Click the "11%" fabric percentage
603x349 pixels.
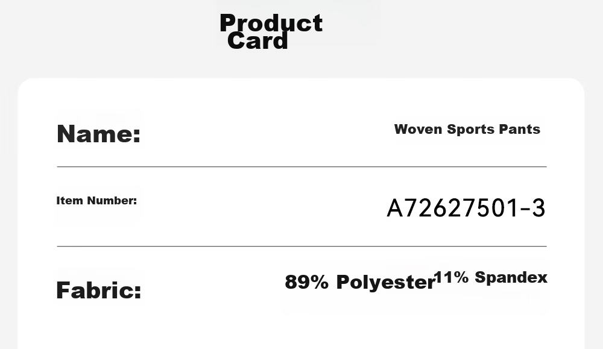pos(452,277)
